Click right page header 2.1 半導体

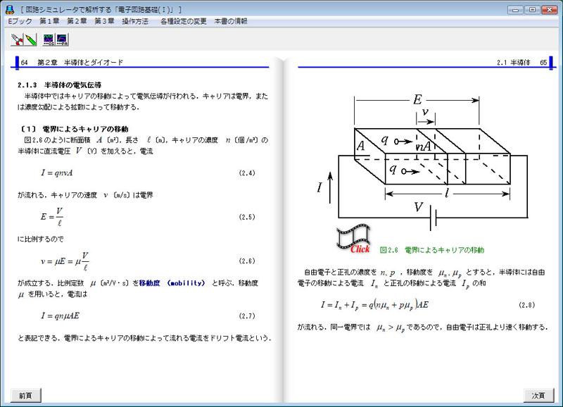coord(514,63)
